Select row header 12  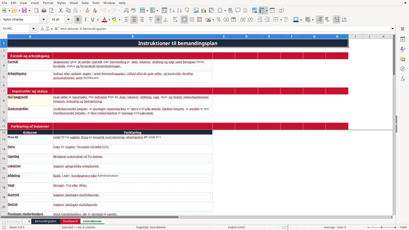[4, 132]
